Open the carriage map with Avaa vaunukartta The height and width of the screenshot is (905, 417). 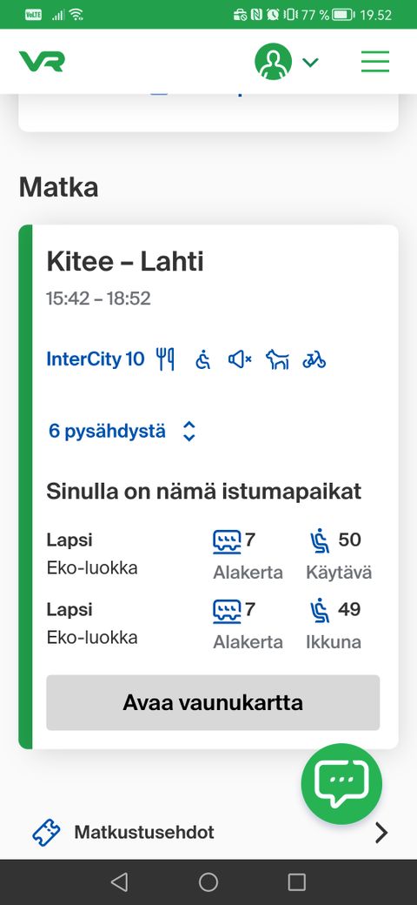tap(213, 702)
